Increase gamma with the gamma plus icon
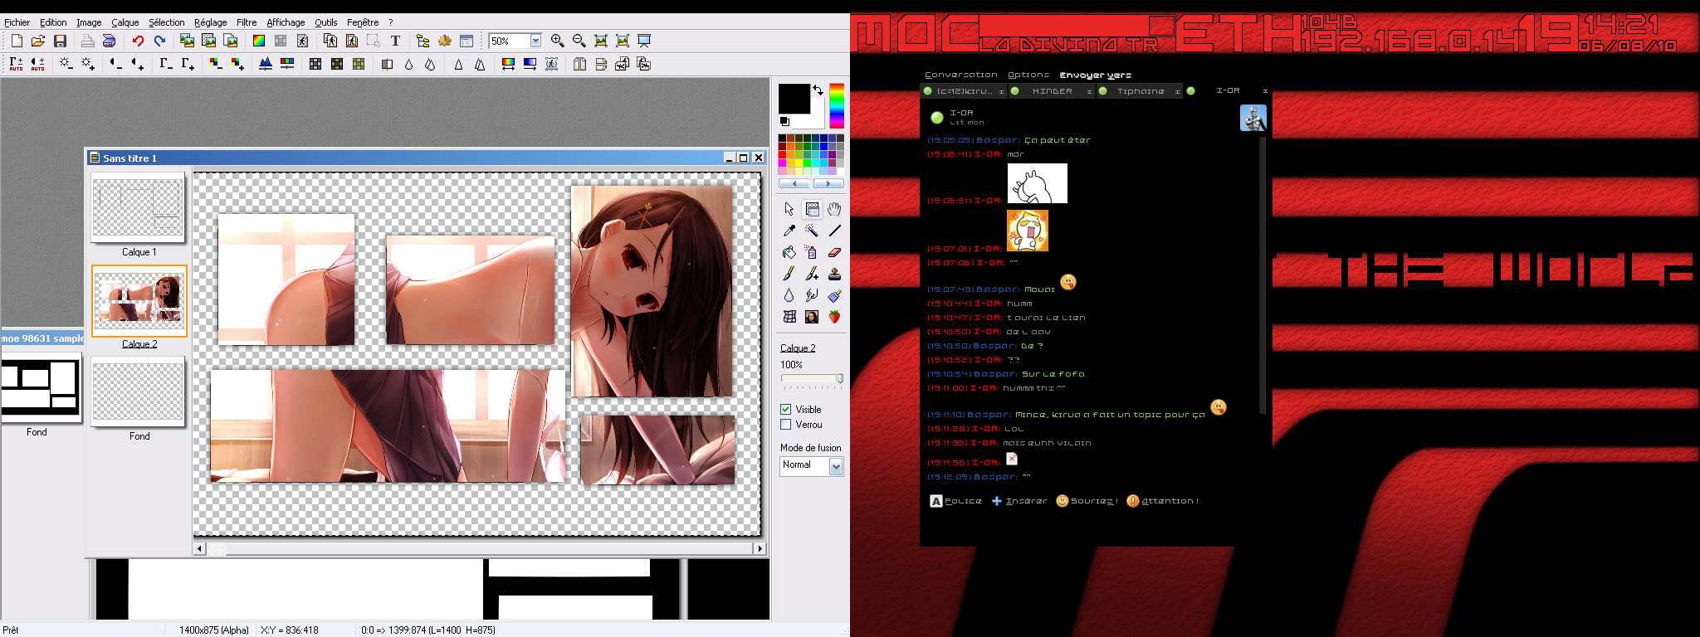Screen dimensions: 1700x637 point(188,64)
